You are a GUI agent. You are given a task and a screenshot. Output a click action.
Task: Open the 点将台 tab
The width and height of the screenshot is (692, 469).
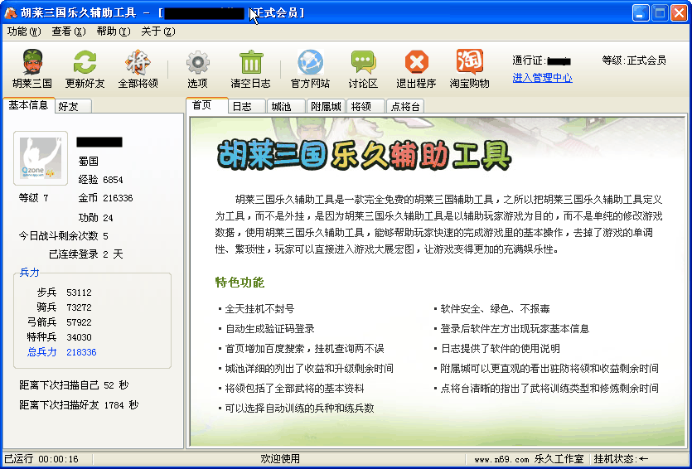[x=405, y=106]
